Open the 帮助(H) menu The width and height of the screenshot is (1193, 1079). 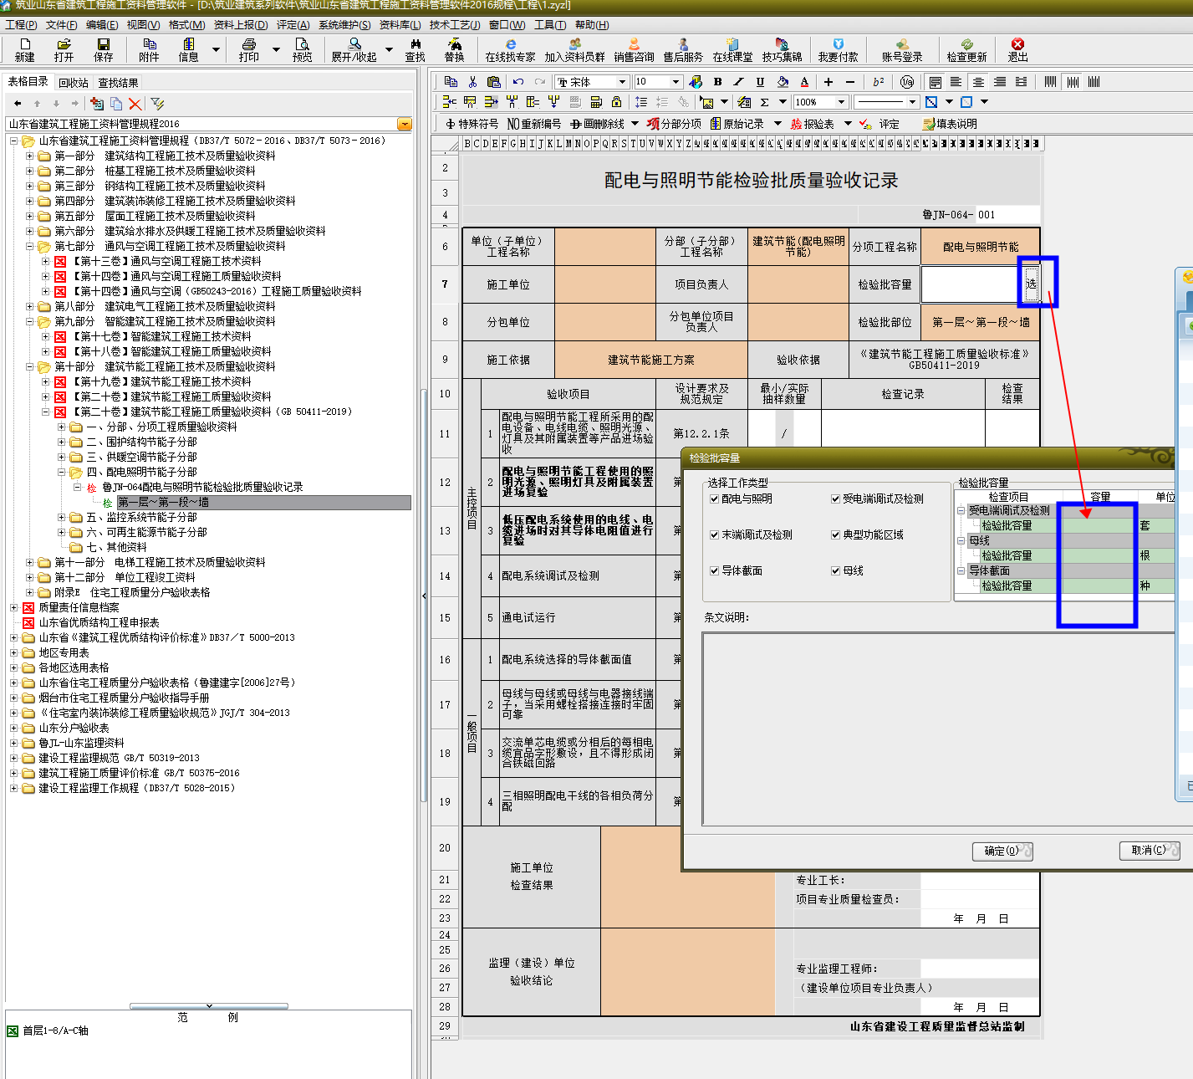592,25
